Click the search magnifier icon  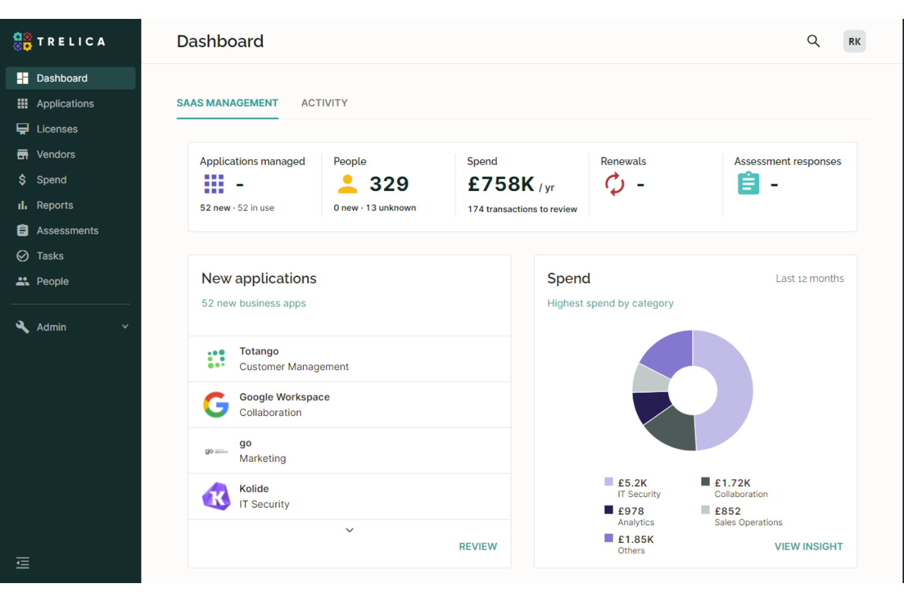point(813,41)
